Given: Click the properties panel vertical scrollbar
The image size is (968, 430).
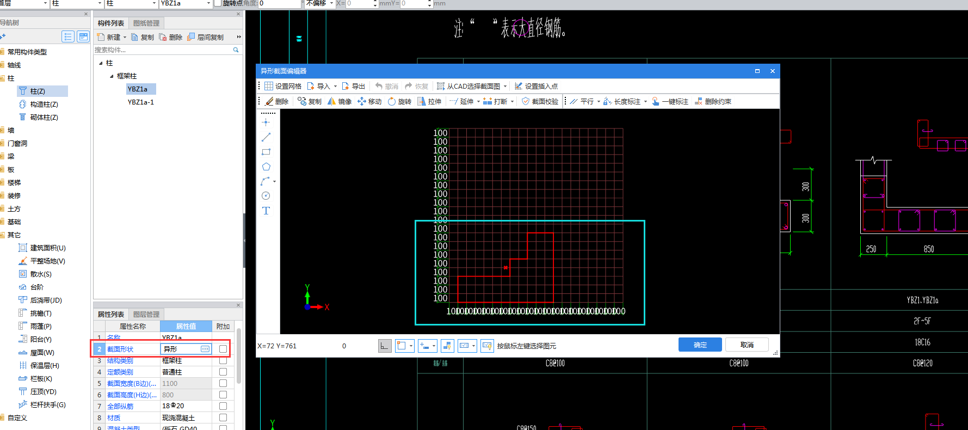Looking at the screenshot, I should tap(239, 357).
